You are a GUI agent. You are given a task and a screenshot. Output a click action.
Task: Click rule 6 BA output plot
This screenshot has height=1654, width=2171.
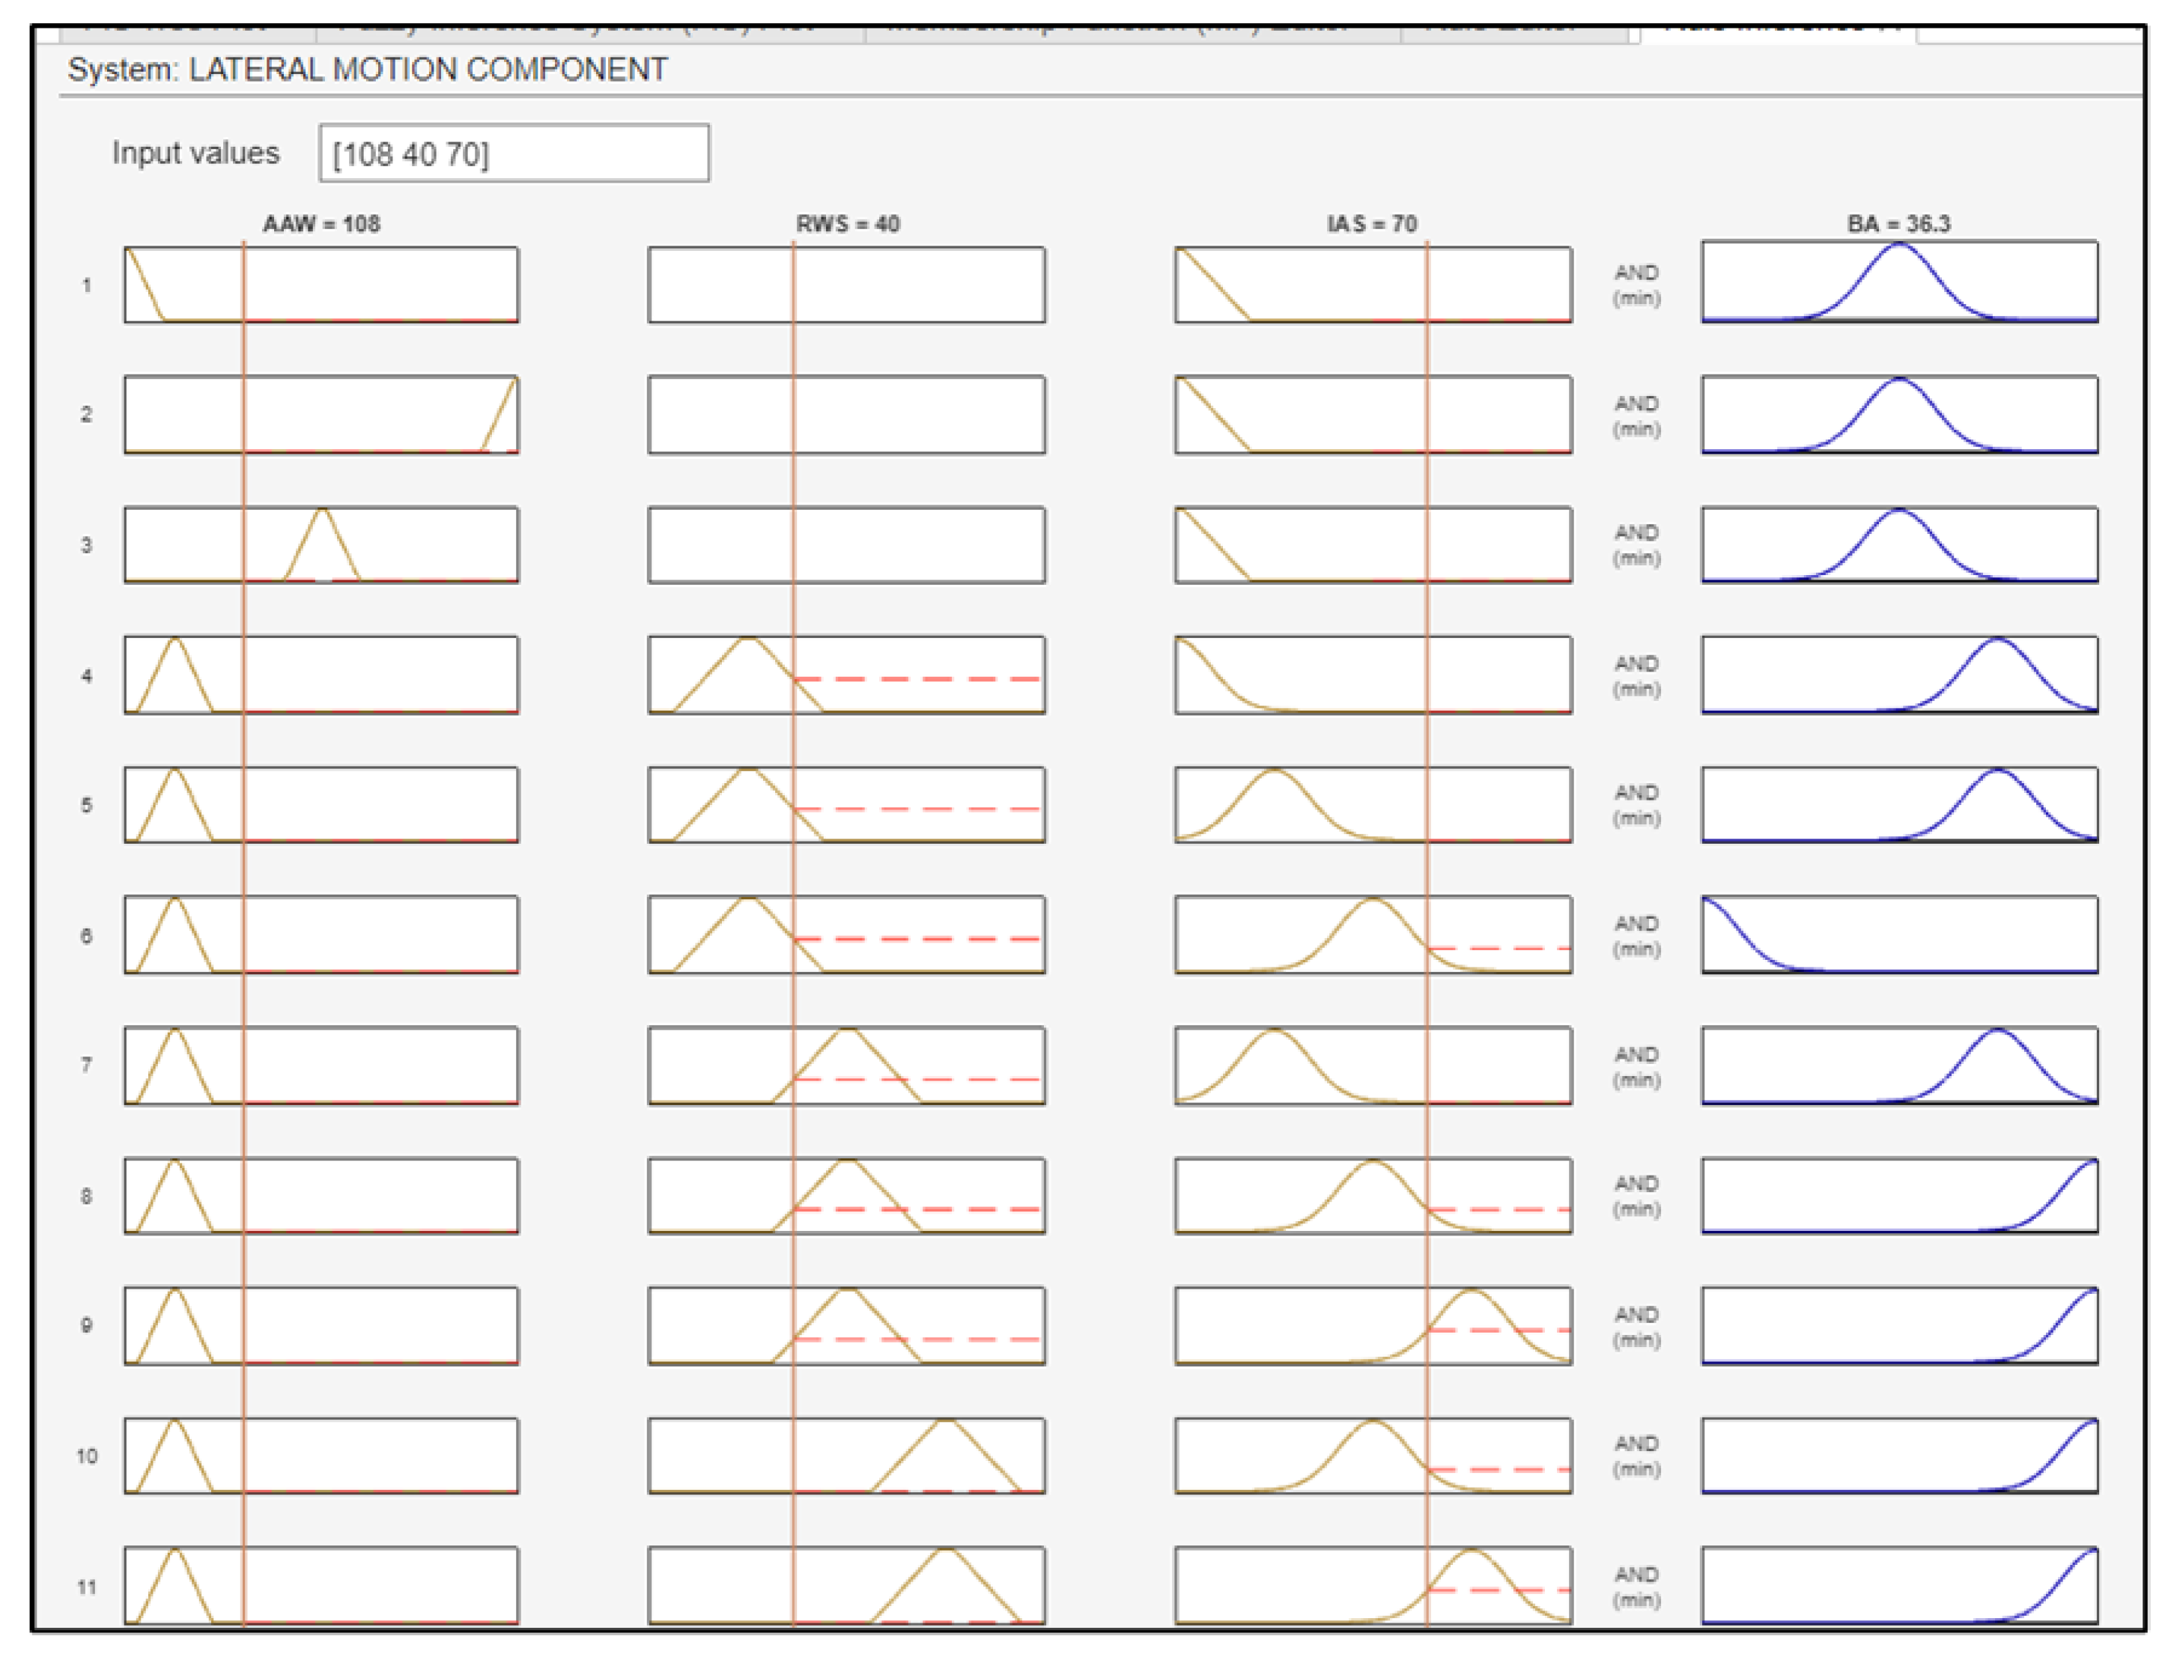click(1899, 934)
